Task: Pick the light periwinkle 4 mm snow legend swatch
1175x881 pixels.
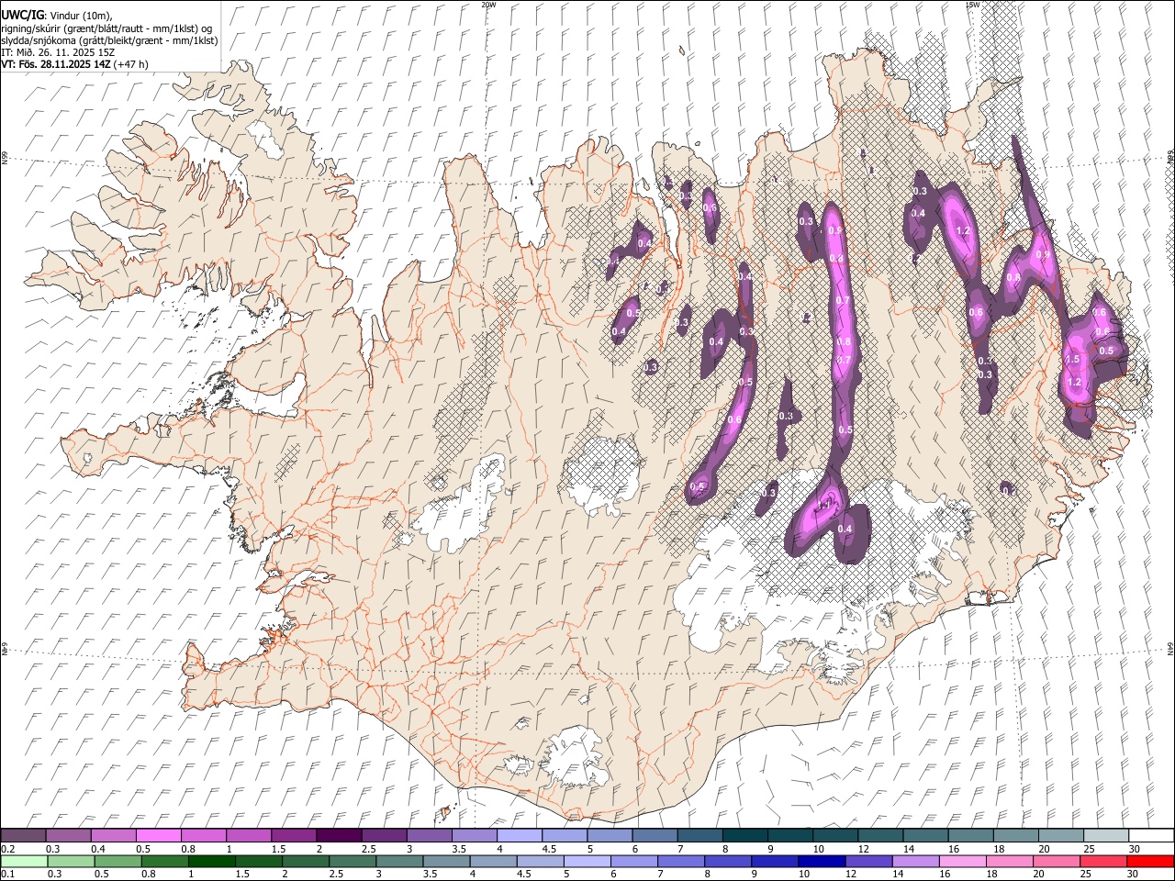Action: [x=520, y=835]
